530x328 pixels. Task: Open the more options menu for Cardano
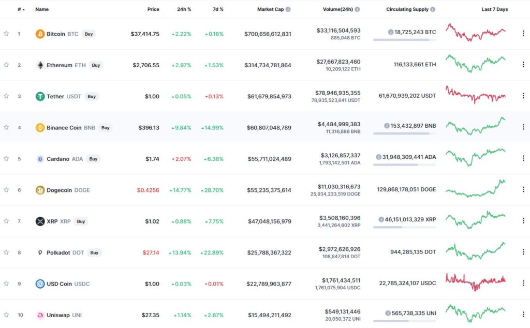click(523, 158)
